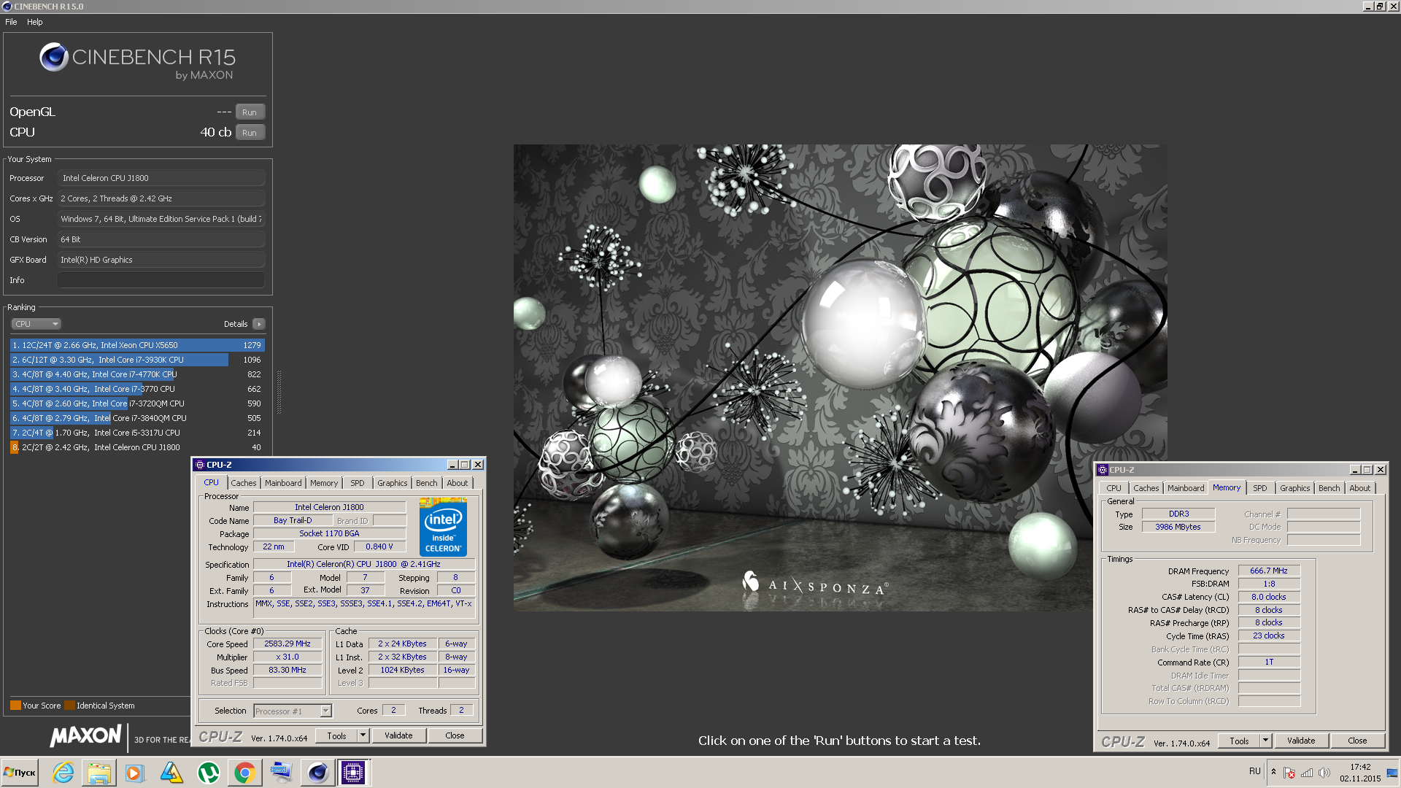This screenshot has width=1401, height=788.
Task: Switch to Mainboard tab, left CPU-Z
Action: pyautogui.click(x=283, y=483)
